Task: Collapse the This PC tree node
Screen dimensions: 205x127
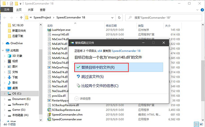Action: (3, 50)
